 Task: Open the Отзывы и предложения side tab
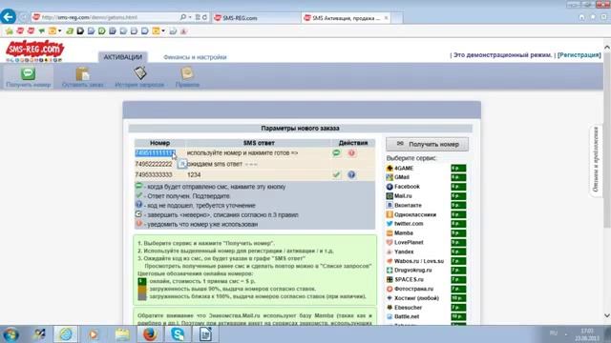pos(596,159)
